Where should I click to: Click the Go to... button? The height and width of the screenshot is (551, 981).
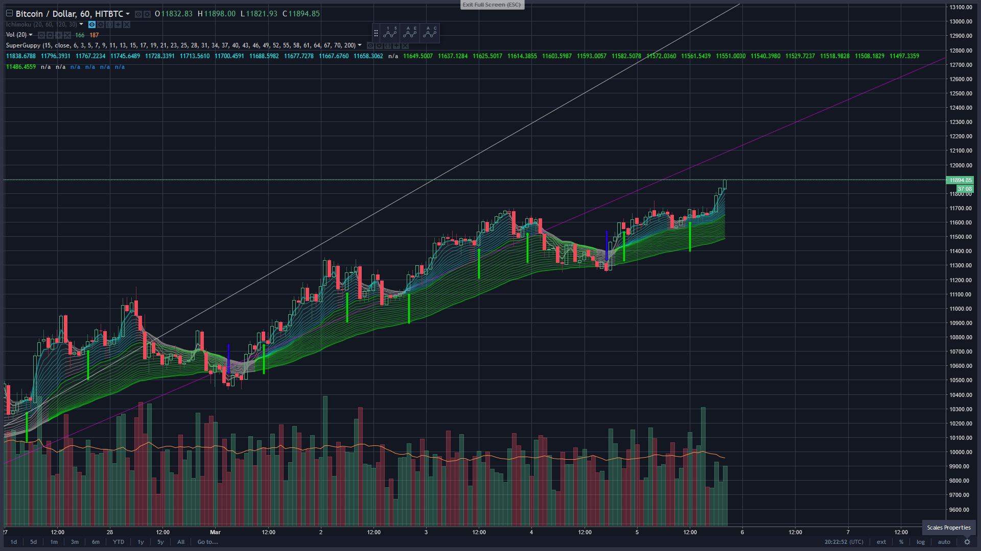[x=207, y=542]
